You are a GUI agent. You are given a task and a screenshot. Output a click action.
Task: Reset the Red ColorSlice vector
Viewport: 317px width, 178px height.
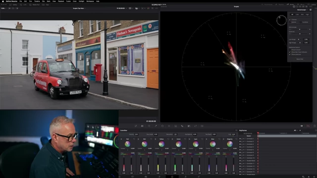click(134, 139)
